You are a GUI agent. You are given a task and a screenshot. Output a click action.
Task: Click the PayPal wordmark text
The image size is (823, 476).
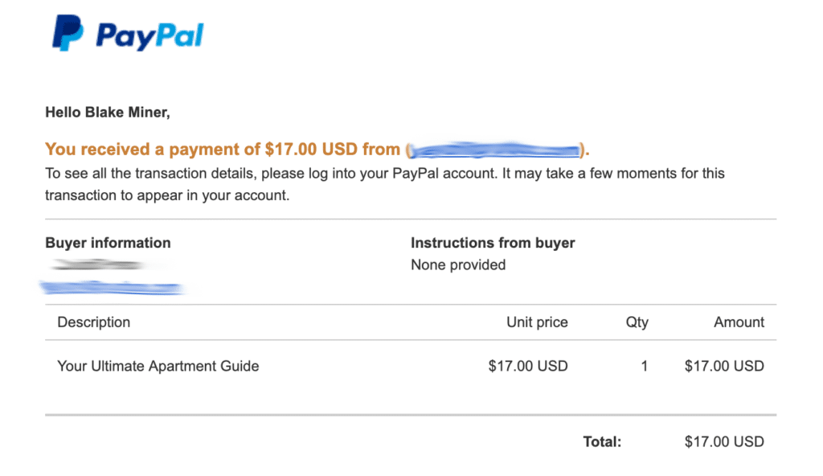pyautogui.click(x=149, y=36)
